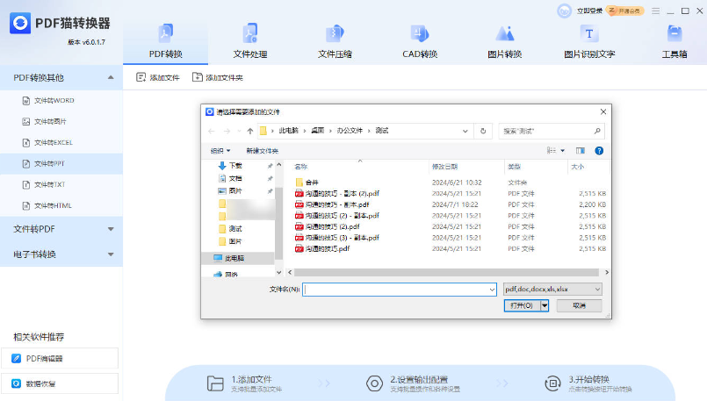Click the forward arrow in dialog
This screenshot has width=707, height=401.
(x=227, y=131)
